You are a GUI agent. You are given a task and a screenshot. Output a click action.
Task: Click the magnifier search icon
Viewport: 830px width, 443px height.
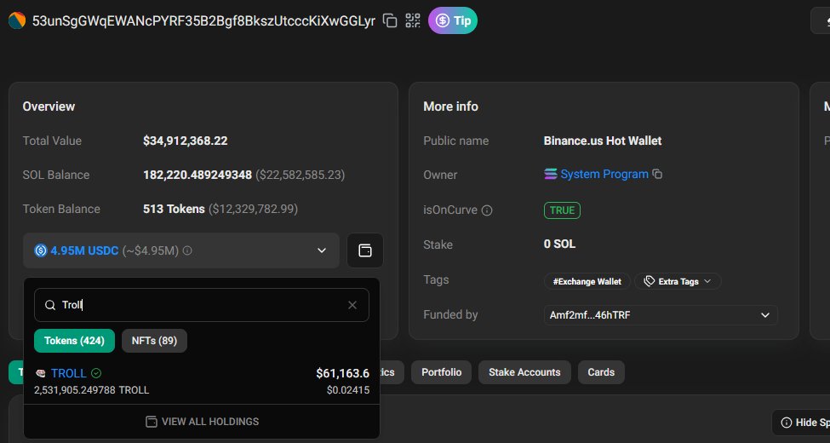[49, 305]
